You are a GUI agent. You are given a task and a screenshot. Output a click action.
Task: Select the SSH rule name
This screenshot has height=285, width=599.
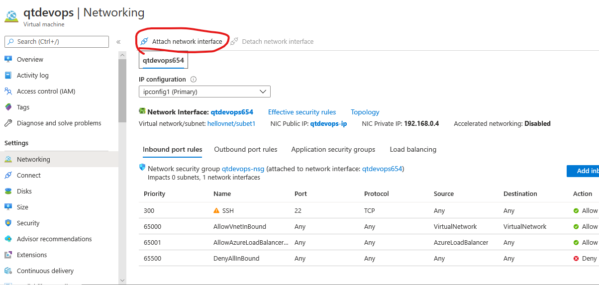point(228,210)
